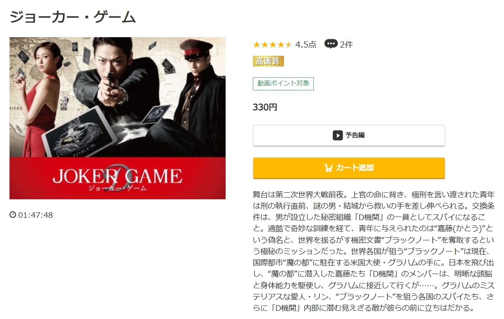The image size is (504, 319).
Task: Click the clock icon beside the duration
Action: 13,215
